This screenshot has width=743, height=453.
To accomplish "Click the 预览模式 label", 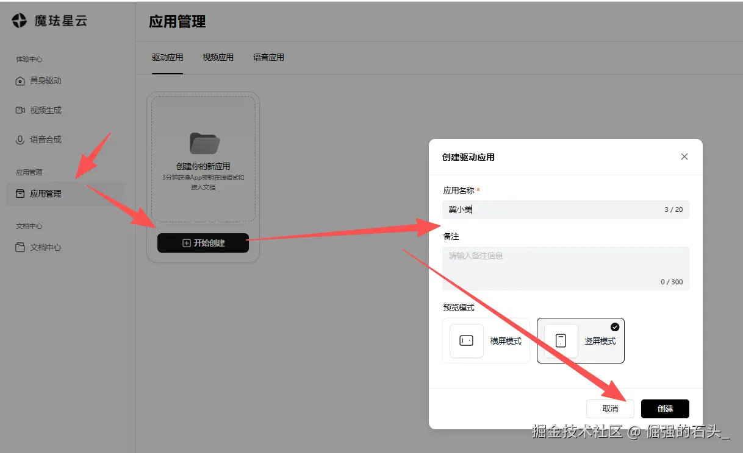I will pos(459,307).
